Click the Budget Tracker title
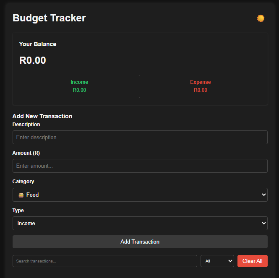The height and width of the screenshot is (278, 279). [49, 18]
